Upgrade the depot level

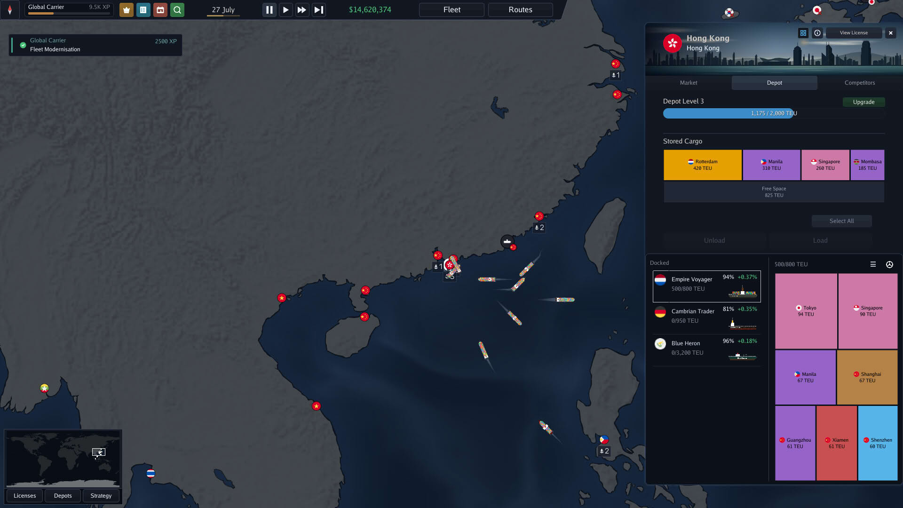(x=863, y=102)
